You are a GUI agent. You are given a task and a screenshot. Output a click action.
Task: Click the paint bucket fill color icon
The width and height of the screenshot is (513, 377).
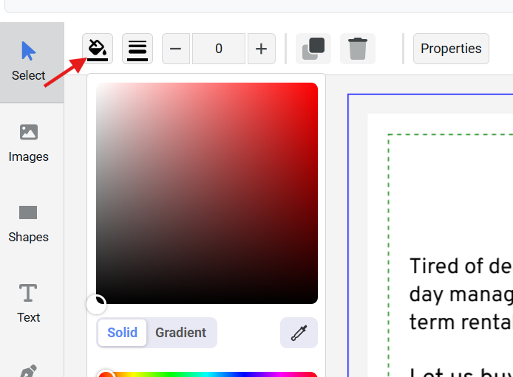(x=98, y=49)
